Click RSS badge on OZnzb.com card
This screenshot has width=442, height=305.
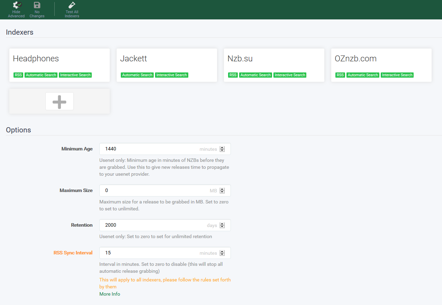[340, 75]
